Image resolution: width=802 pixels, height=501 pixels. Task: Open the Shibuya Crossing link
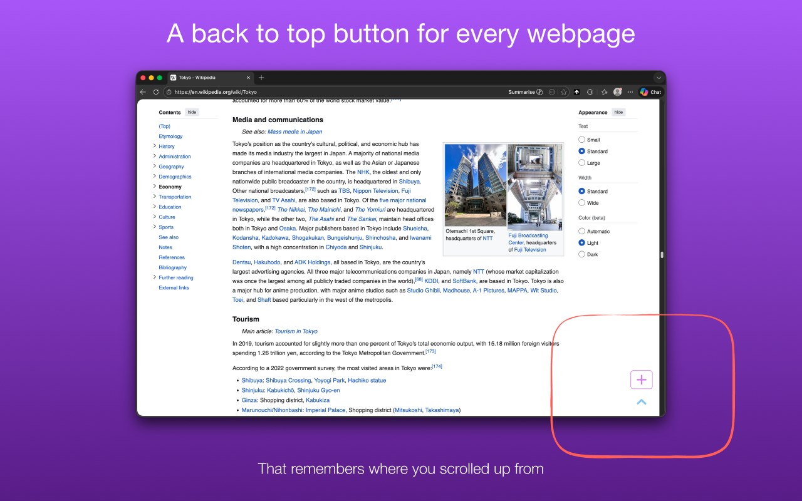(288, 380)
